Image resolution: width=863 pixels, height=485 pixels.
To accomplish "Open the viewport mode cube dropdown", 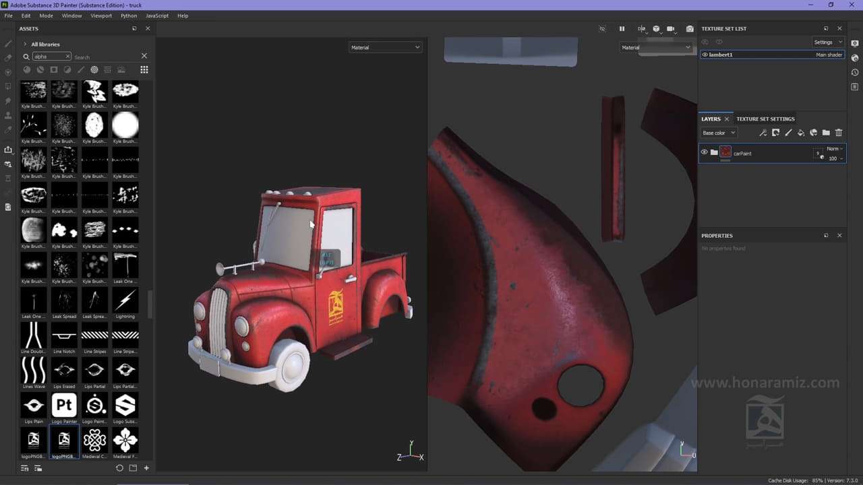I will (657, 29).
